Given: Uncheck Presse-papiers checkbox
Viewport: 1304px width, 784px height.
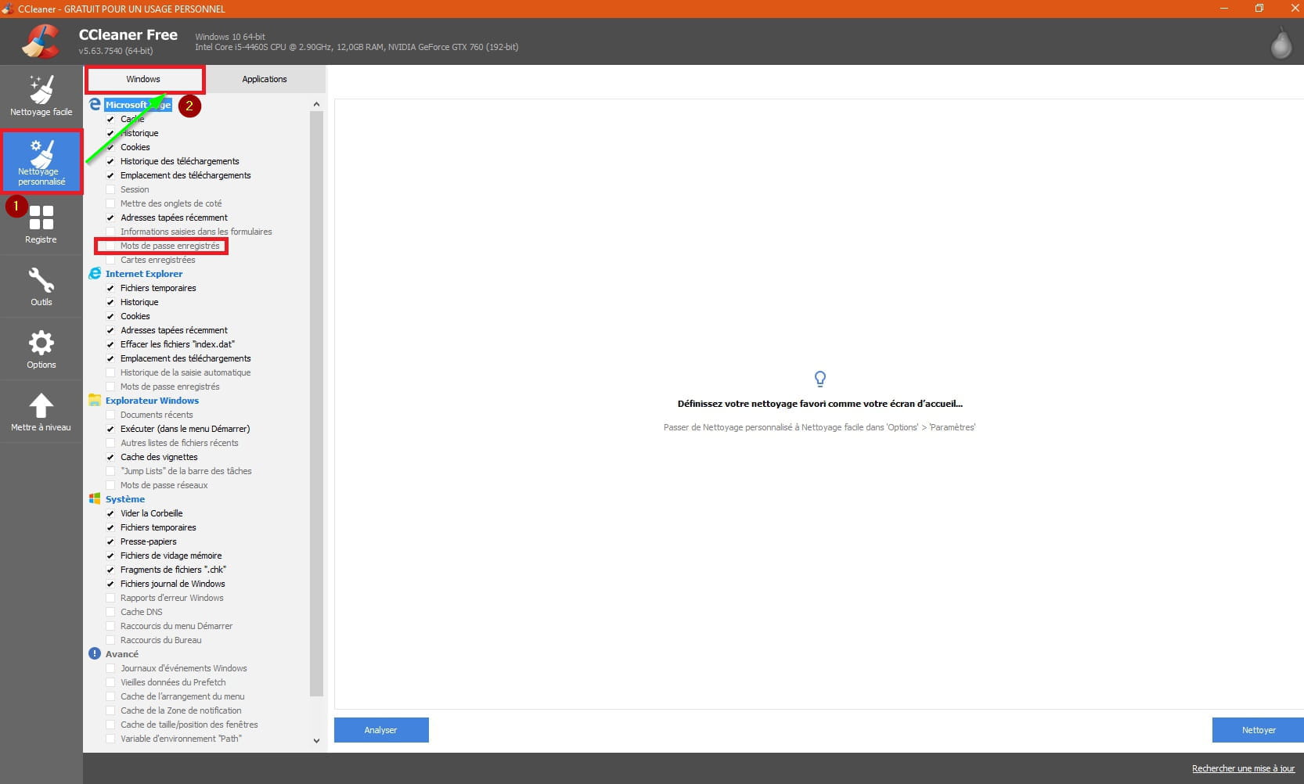Looking at the screenshot, I should (110, 541).
